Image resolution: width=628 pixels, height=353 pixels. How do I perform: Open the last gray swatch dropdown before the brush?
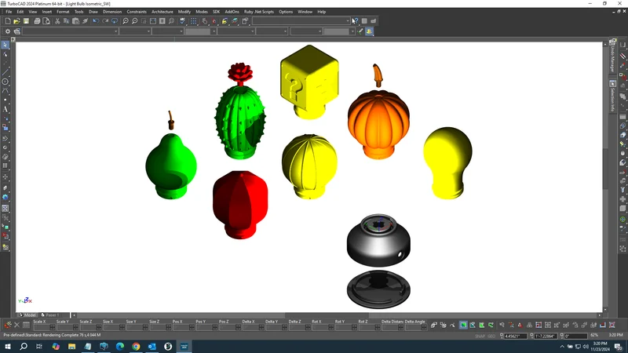point(339,31)
